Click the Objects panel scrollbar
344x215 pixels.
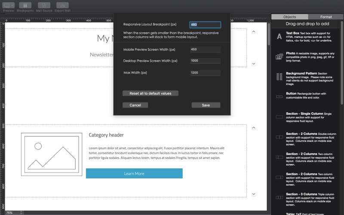(x=342, y=63)
